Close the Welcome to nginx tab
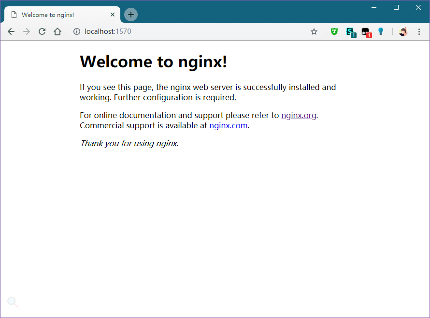 tap(113, 15)
